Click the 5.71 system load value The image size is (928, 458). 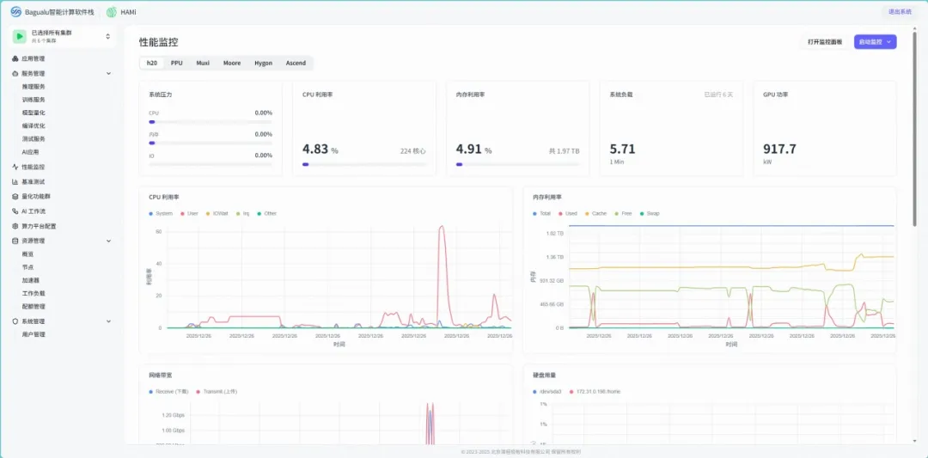click(622, 150)
